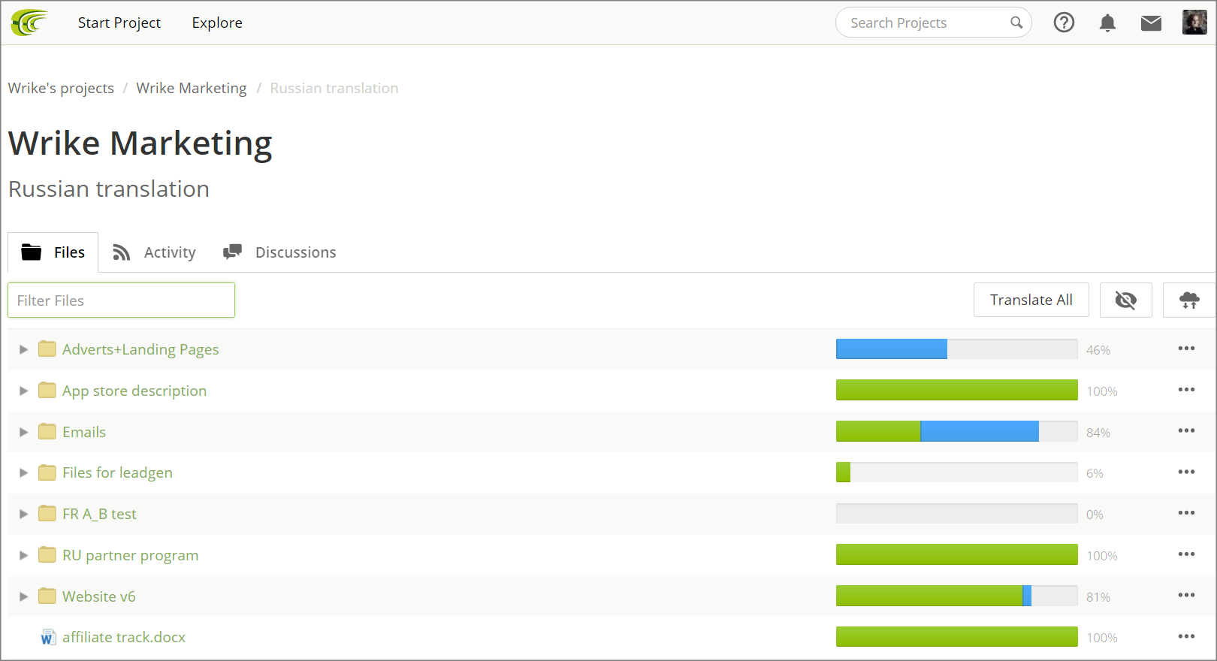Click the App store description progress bar
This screenshot has width=1217, height=661.
click(x=956, y=391)
